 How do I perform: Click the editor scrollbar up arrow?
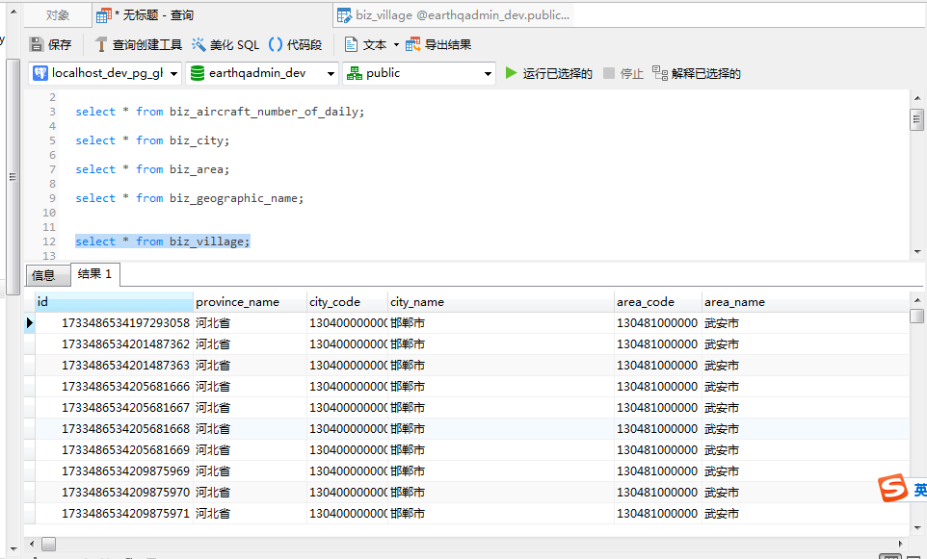[x=917, y=98]
